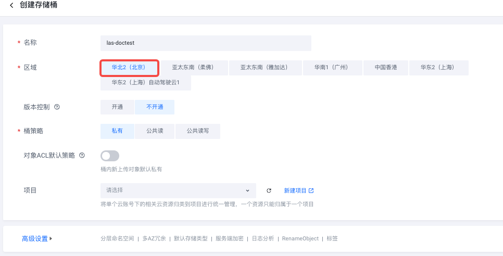The height and width of the screenshot is (256, 503).
Task: Choose 不开通 for version control
Action: click(155, 107)
